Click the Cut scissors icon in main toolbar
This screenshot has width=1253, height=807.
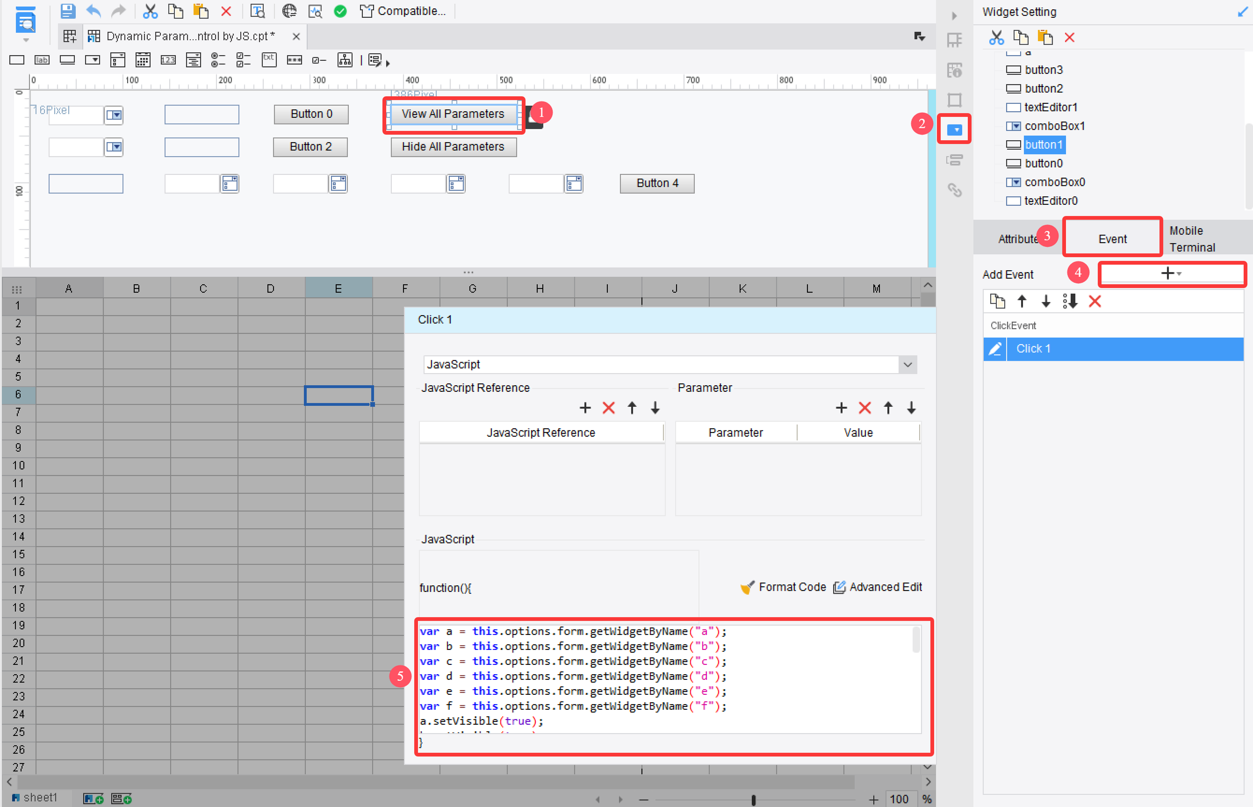[151, 11]
